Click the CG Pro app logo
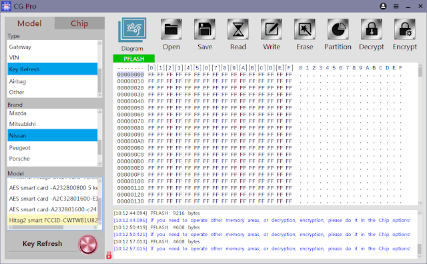The height and width of the screenshot is (264, 427). (x=6, y=6)
